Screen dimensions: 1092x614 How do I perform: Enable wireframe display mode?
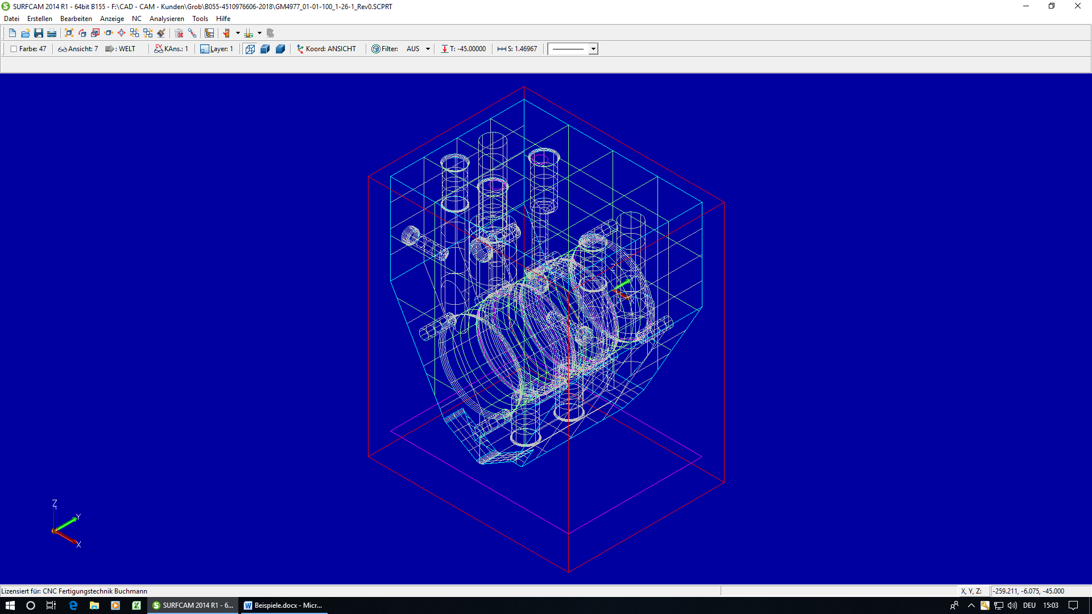[250, 49]
